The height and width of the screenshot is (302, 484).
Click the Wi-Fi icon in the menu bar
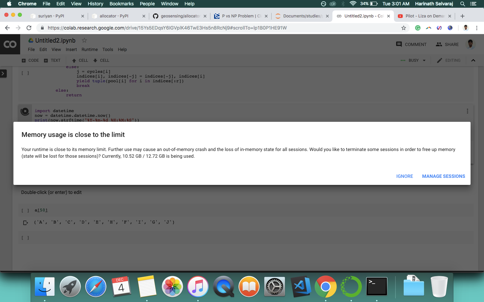click(353, 4)
